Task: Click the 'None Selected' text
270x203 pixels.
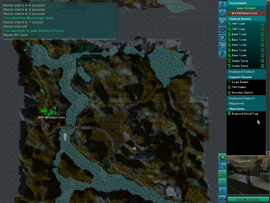Action: (246, 8)
